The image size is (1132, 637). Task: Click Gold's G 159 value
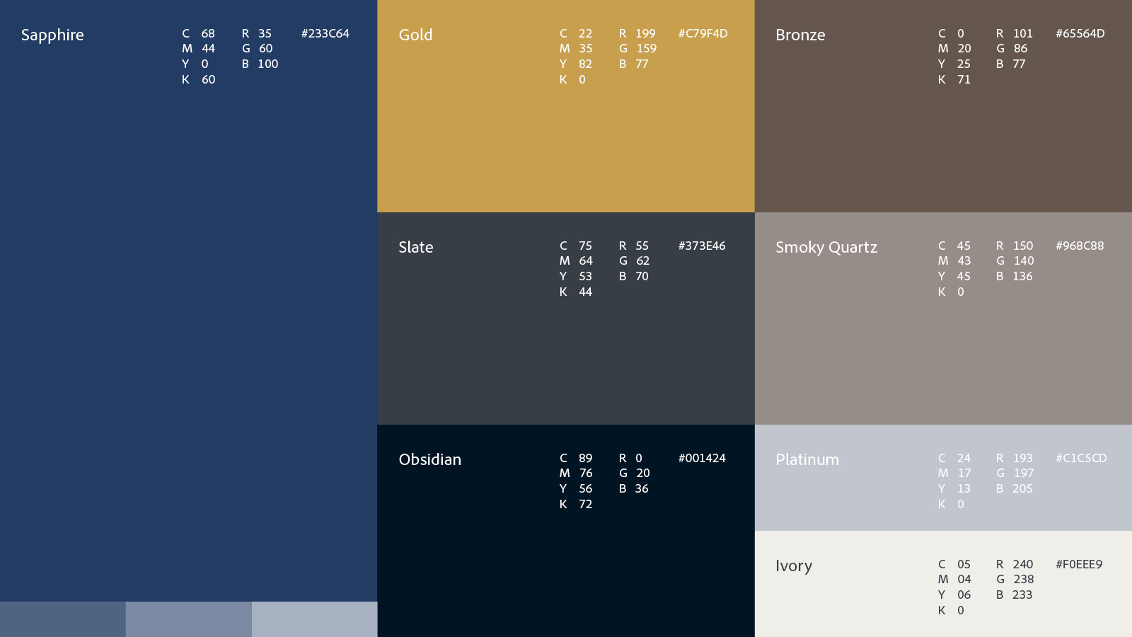pos(638,48)
